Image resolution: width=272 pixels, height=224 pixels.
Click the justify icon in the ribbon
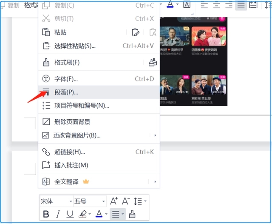[x=241, y=5]
